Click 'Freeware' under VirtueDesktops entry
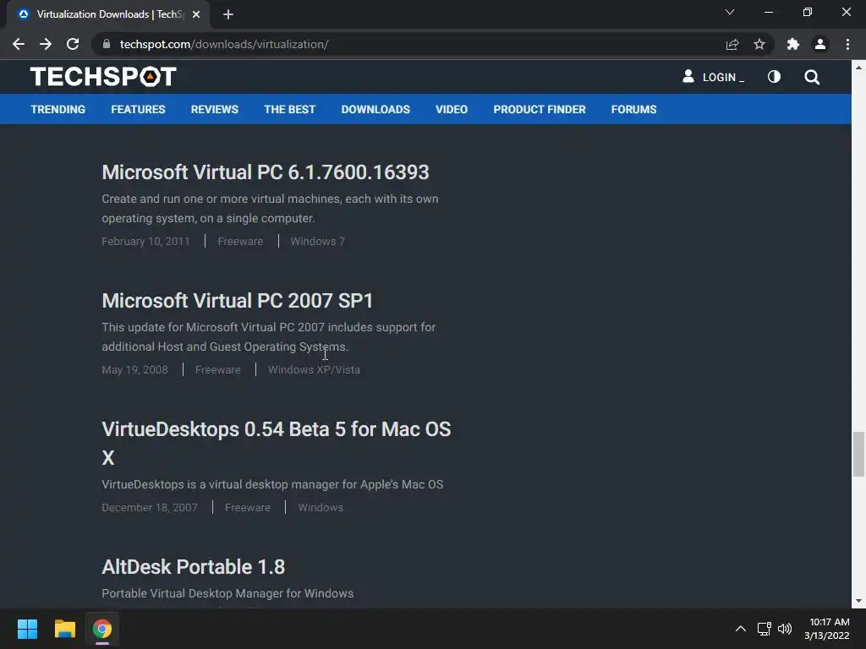The image size is (866, 649). coord(248,507)
